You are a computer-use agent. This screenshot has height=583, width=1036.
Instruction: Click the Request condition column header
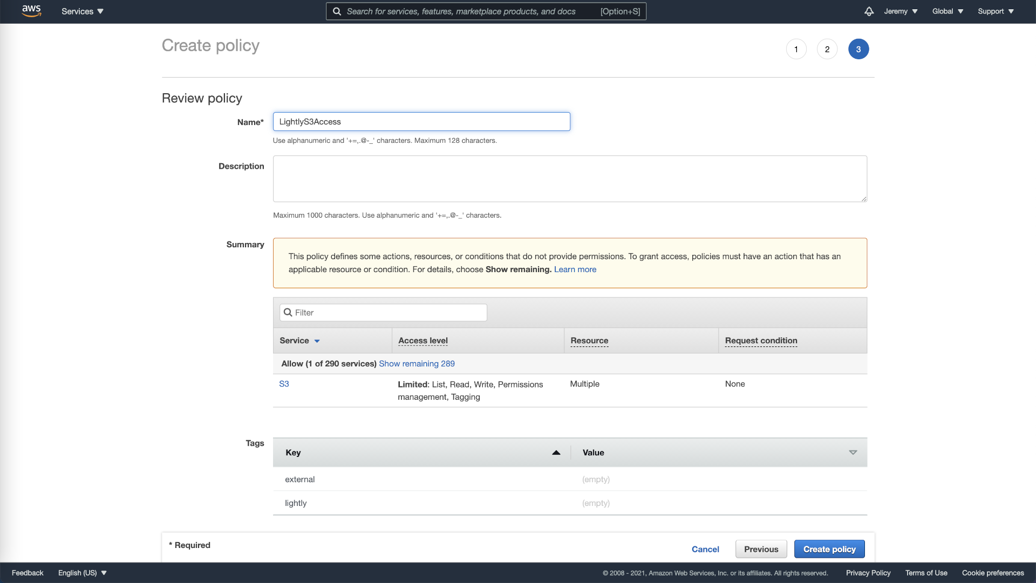click(x=761, y=341)
